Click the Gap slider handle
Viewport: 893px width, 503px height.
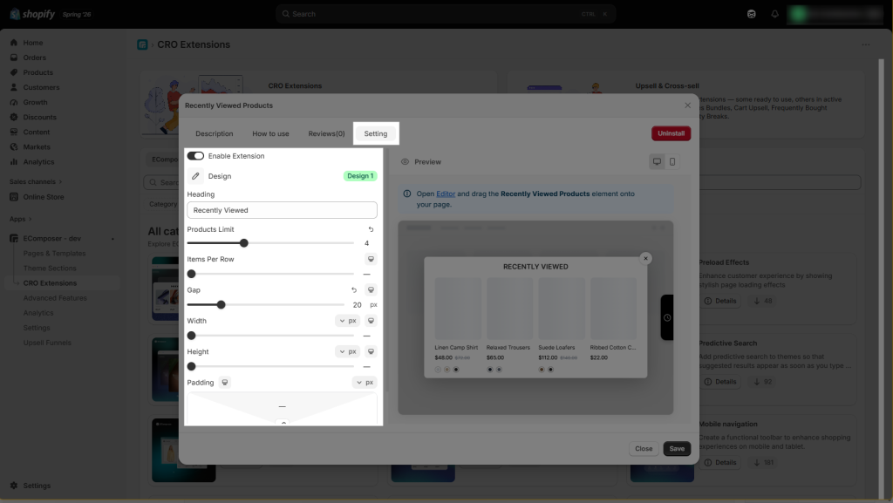[221, 304]
